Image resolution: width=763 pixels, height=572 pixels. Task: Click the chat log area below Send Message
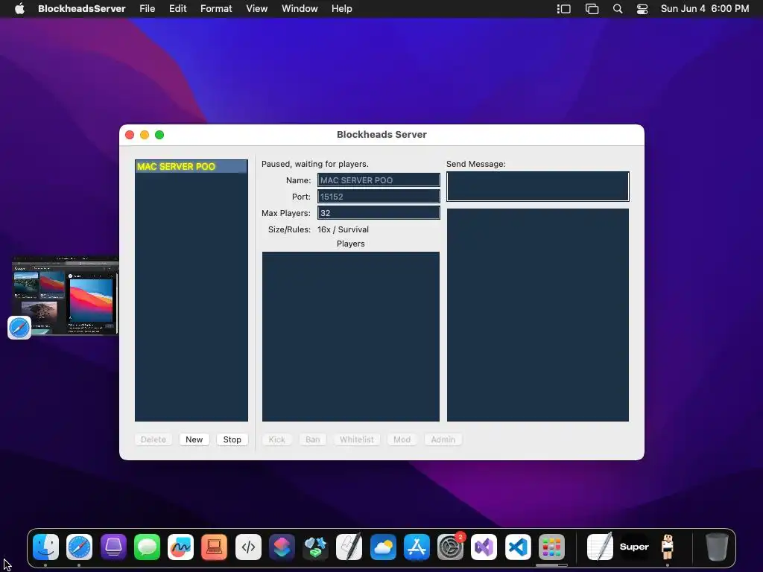(538, 315)
